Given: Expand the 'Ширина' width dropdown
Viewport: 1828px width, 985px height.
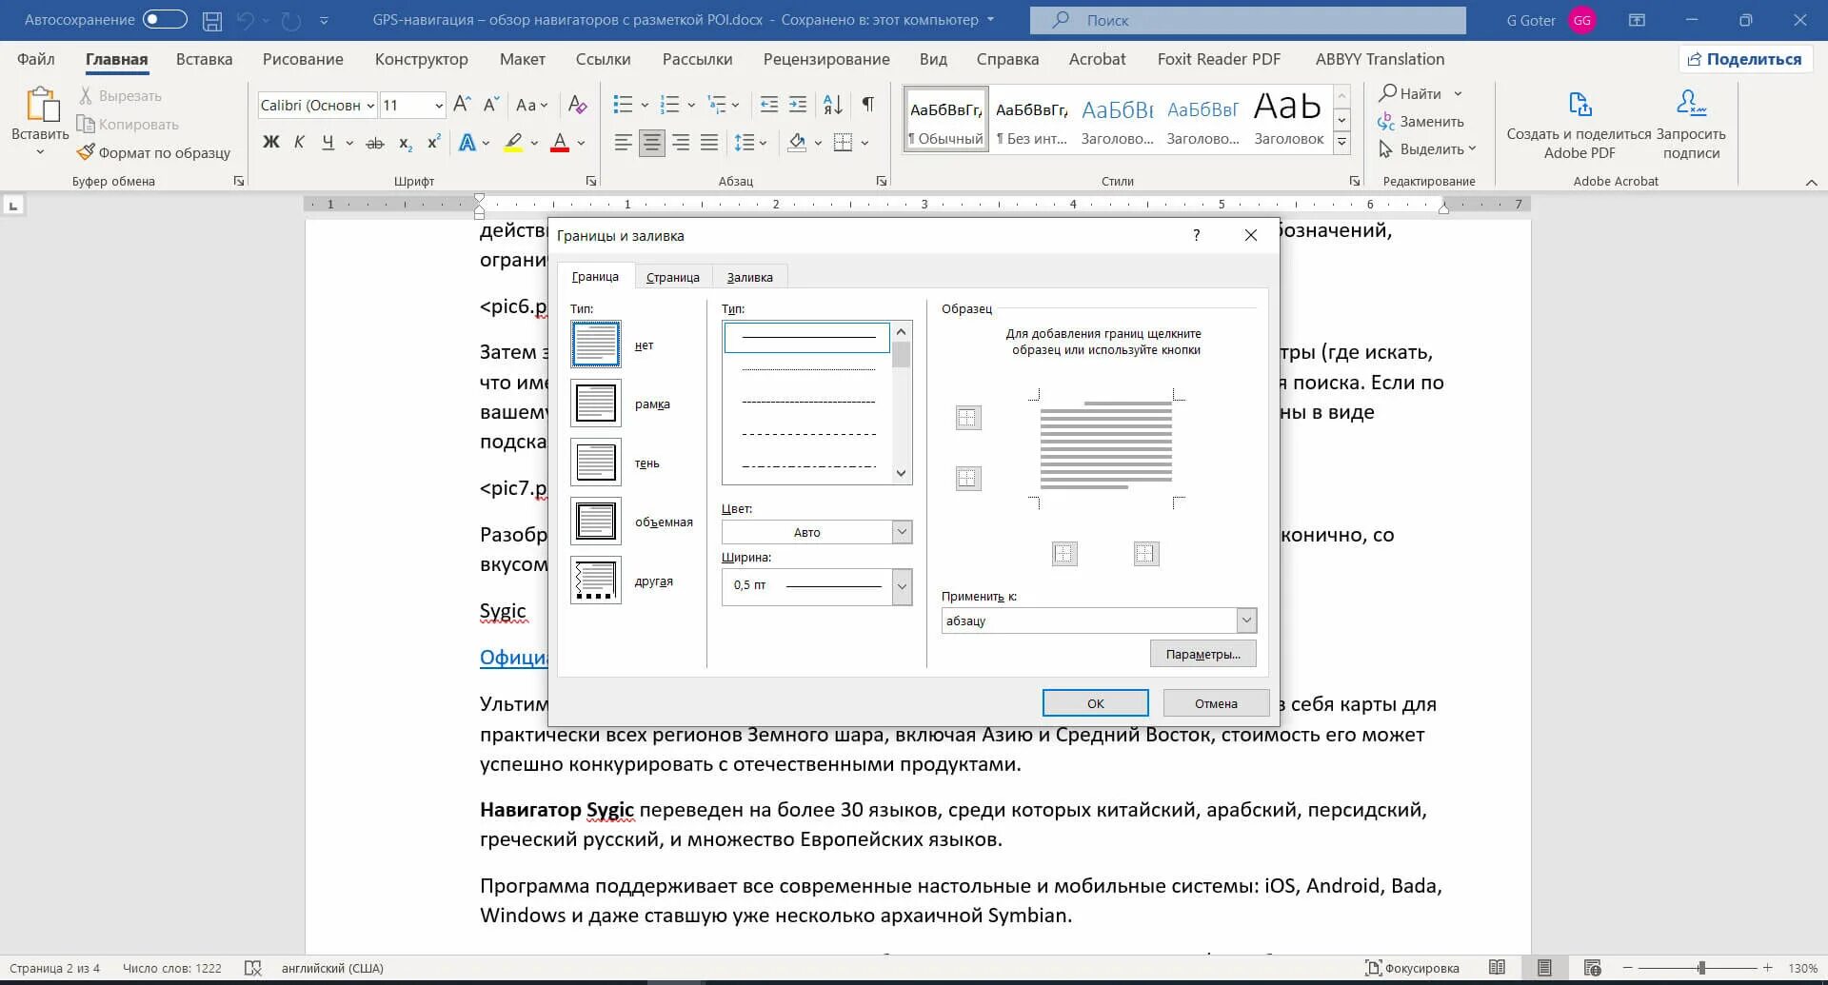Looking at the screenshot, I should pyautogui.click(x=817, y=586).
